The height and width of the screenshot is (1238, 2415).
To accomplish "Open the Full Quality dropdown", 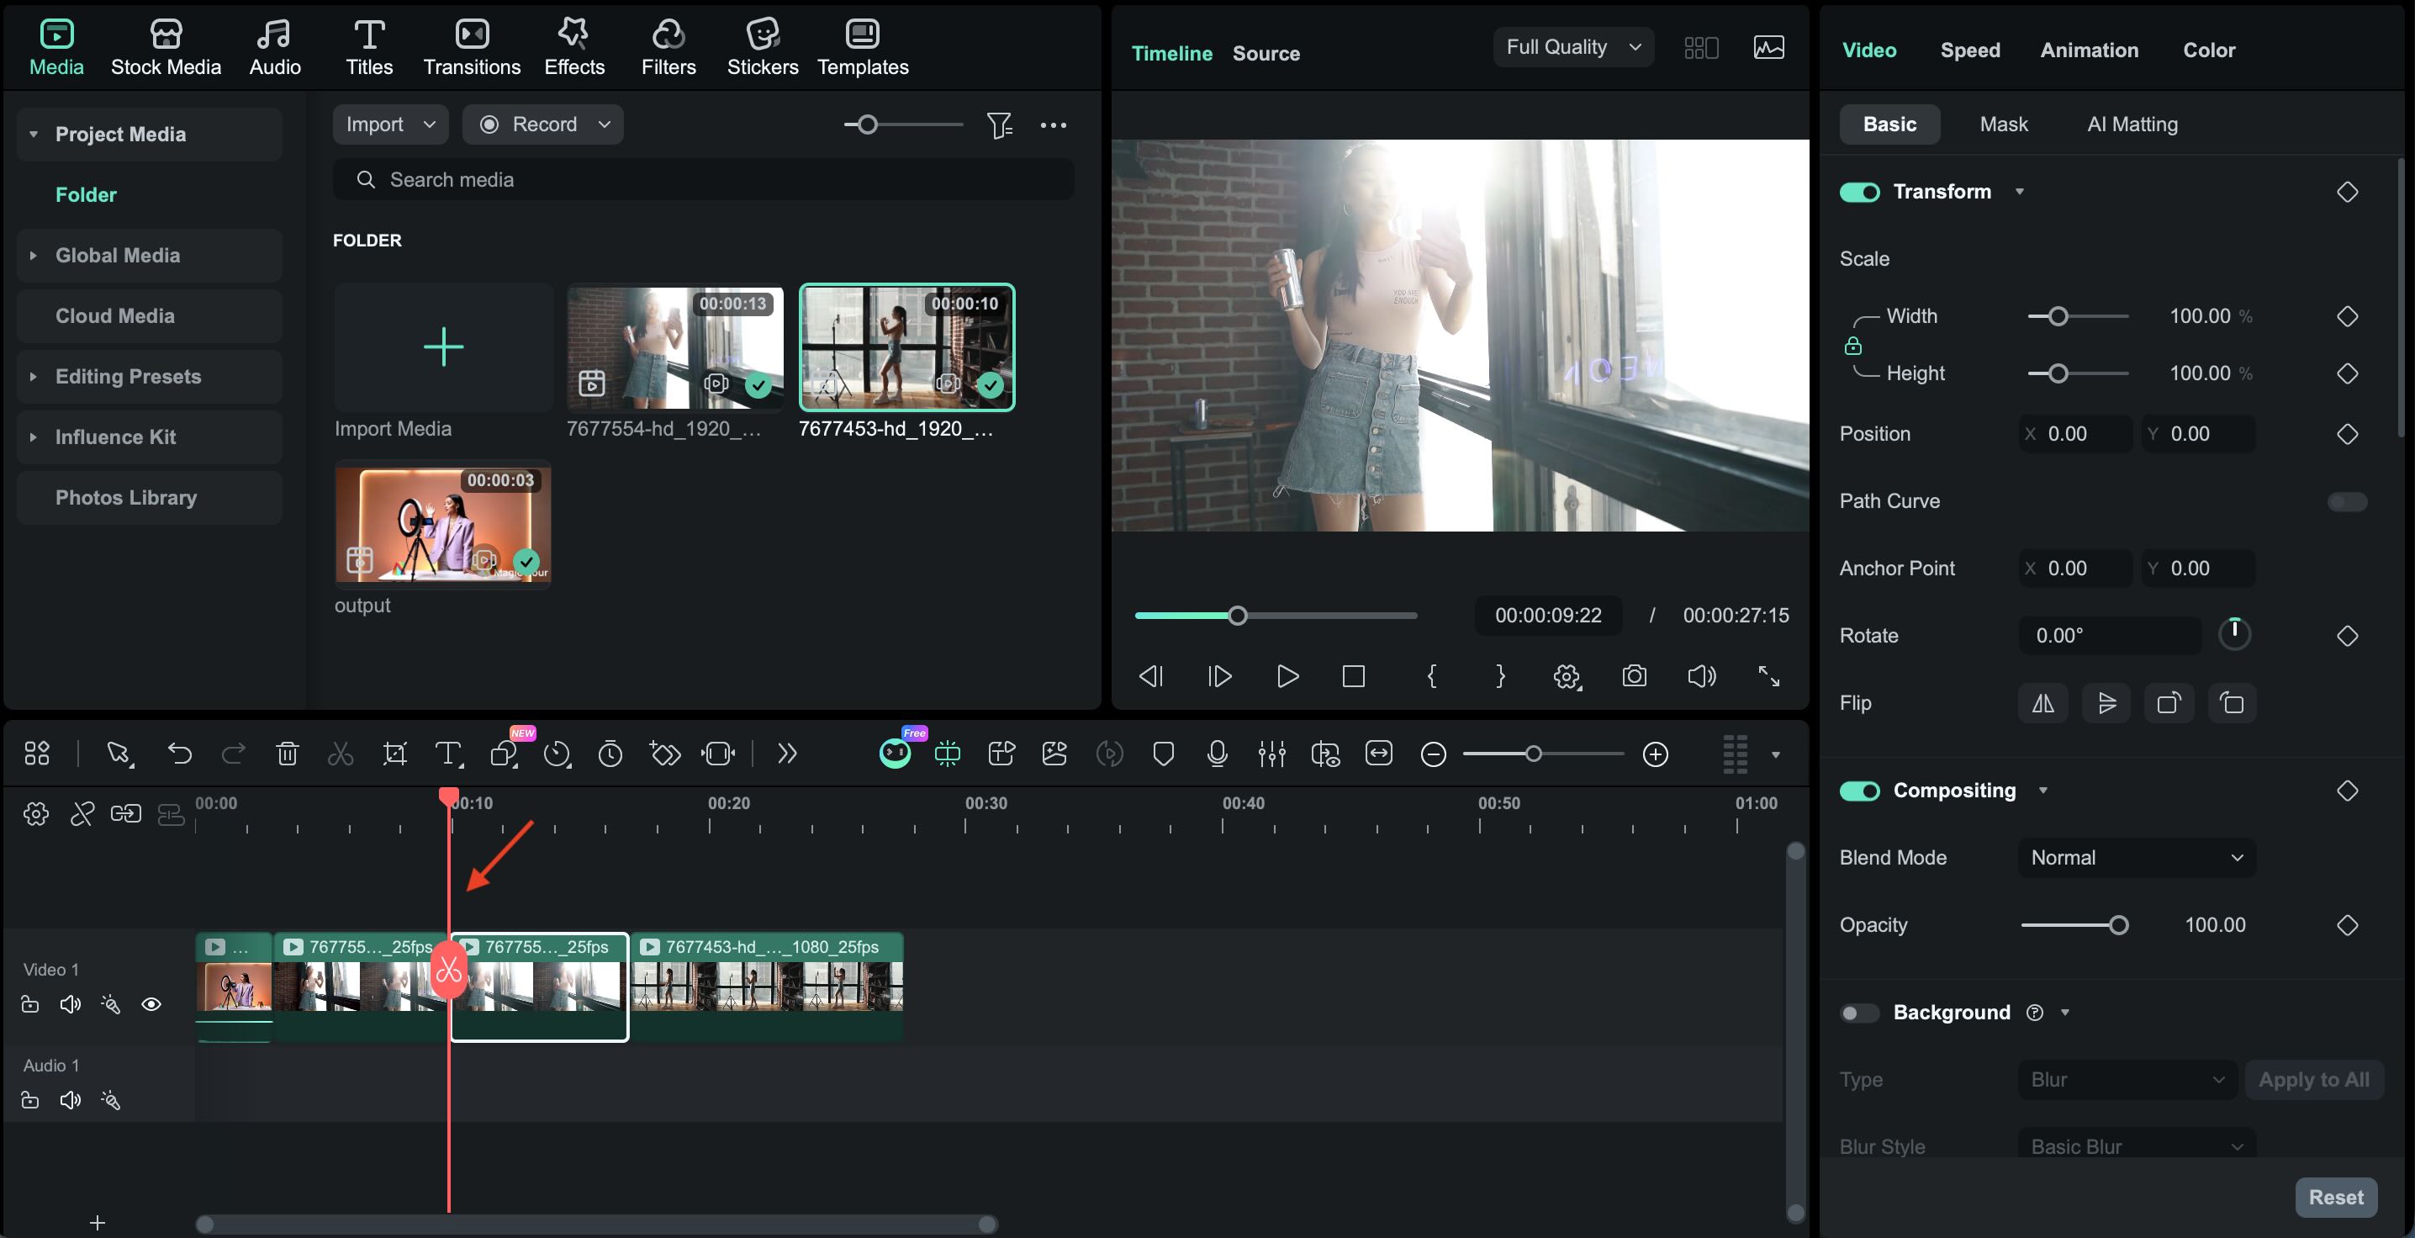I will click(x=1572, y=47).
